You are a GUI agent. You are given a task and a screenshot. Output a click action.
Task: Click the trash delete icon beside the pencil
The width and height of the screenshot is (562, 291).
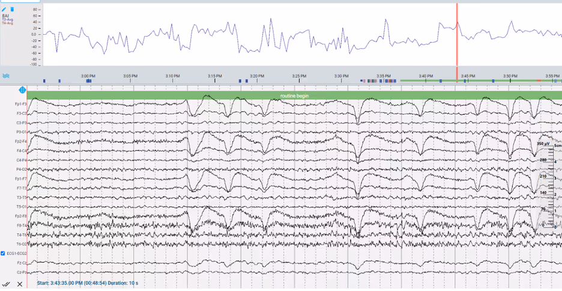(x=12, y=10)
